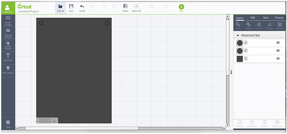Screen dimensions: 287x134
Task: Undo the last action
Action: (x=82, y=8)
